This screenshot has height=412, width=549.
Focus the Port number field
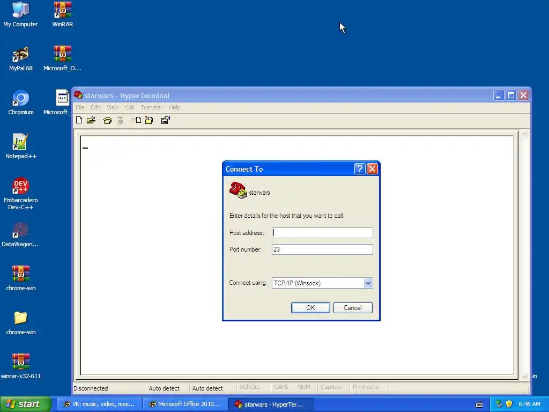(x=322, y=249)
